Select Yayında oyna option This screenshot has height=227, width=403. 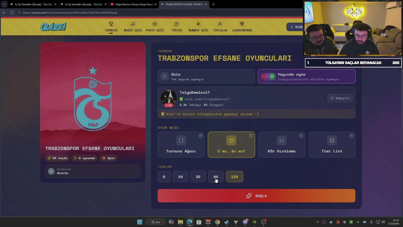click(x=307, y=77)
